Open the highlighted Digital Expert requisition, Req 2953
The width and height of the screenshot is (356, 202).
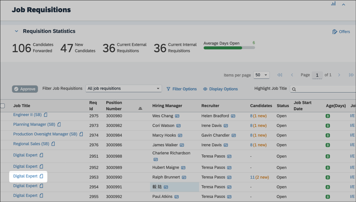pyautogui.click(x=25, y=176)
